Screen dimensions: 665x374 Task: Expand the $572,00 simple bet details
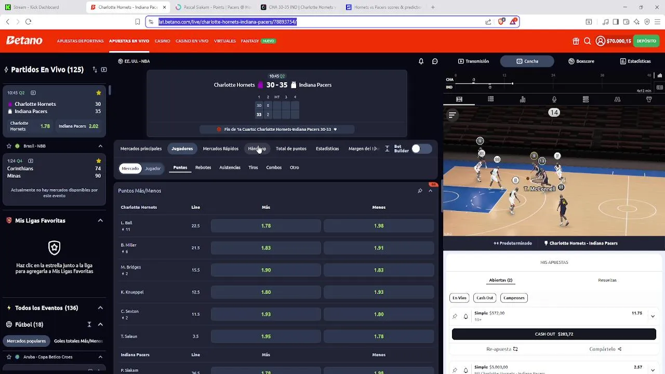point(653,316)
